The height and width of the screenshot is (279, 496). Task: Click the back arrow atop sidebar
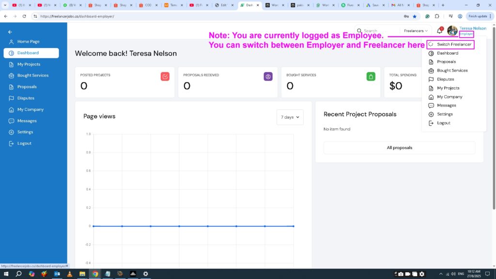tap(10, 32)
